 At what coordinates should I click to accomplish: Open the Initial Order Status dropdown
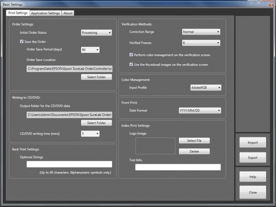[96, 33]
